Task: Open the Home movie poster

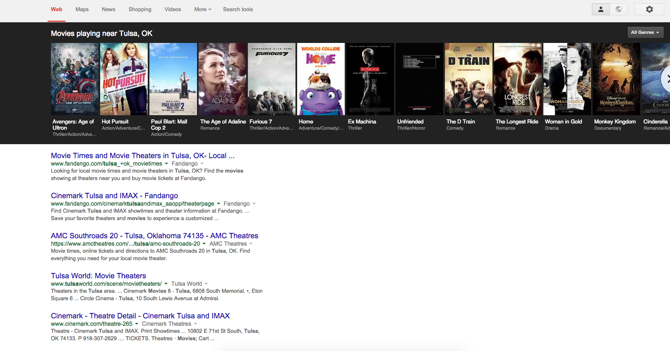Action: [321, 79]
